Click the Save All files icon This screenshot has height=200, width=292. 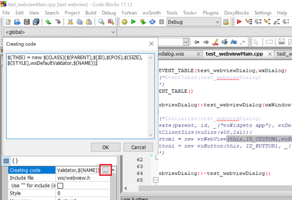[x=36, y=22]
